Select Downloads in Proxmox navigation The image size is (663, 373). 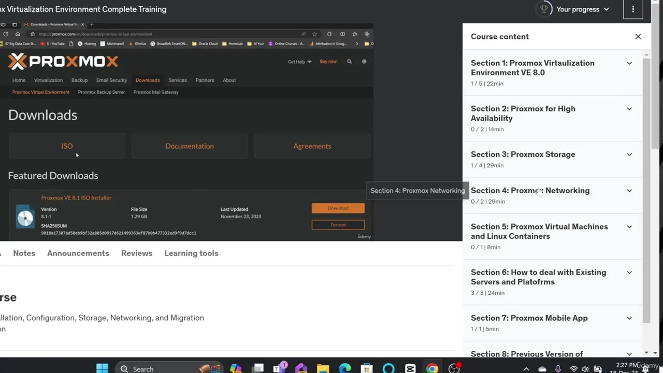148,80
